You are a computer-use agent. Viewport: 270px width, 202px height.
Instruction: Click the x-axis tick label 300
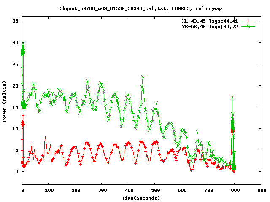pyautogui.click(x=102, y=190)
